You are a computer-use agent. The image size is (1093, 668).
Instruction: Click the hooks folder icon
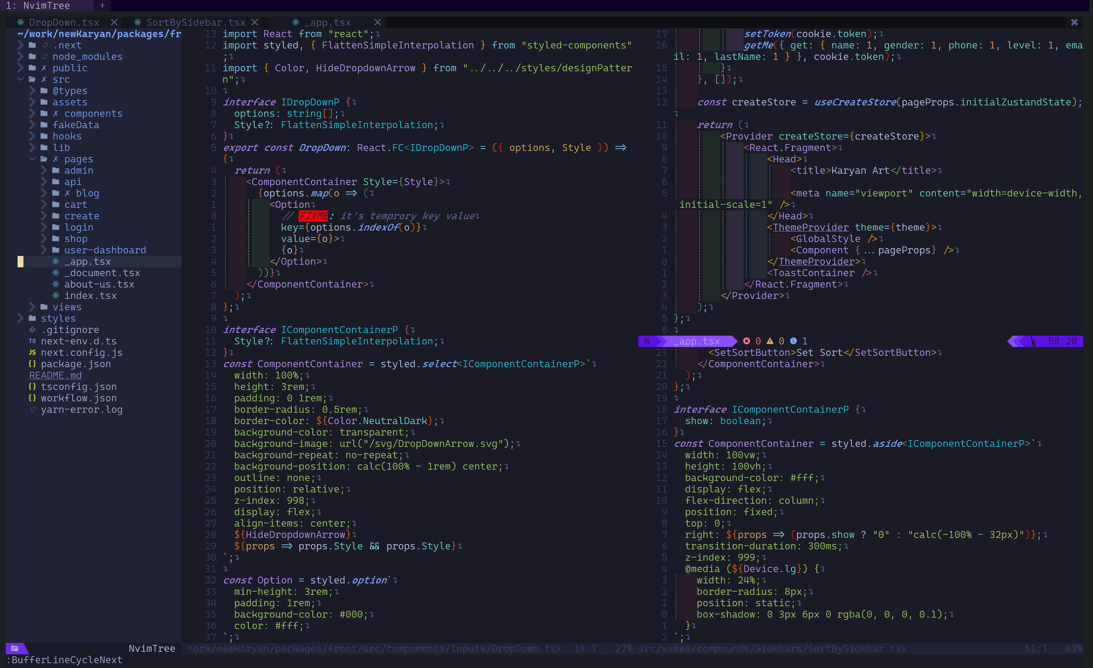coord(44,136)
